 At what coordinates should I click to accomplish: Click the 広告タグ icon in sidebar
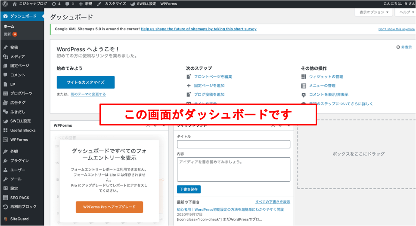tap(5, 102)
